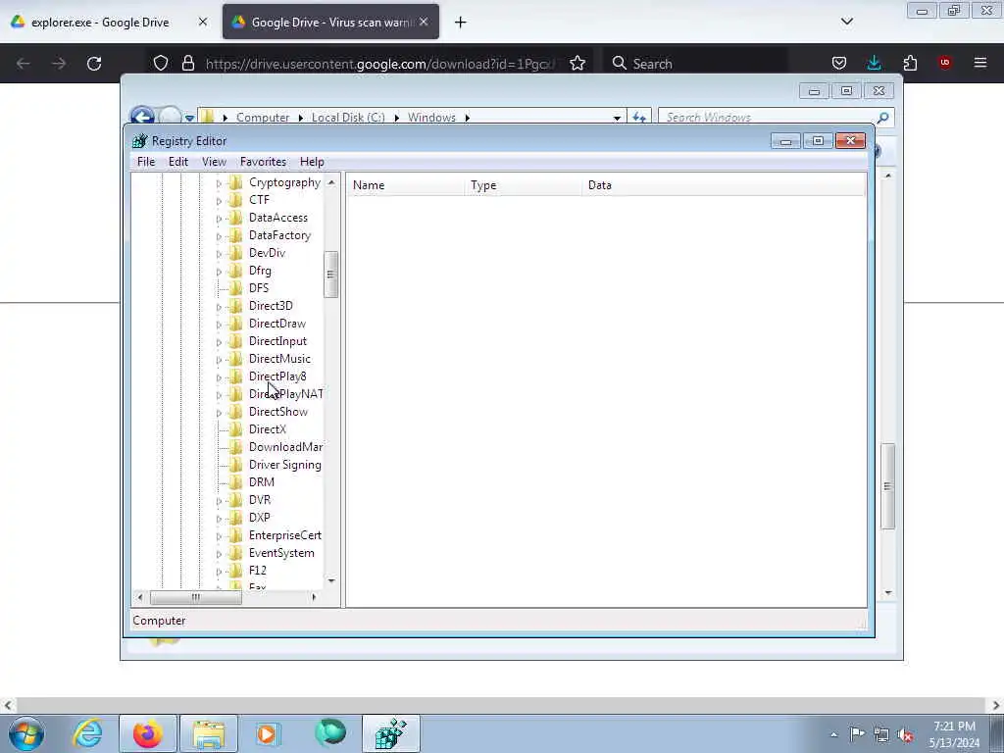This screenshot has width=1004, height=753.
Task: Click the Firefox extensions puzzle icon
Action: click(x=910, y=63)
